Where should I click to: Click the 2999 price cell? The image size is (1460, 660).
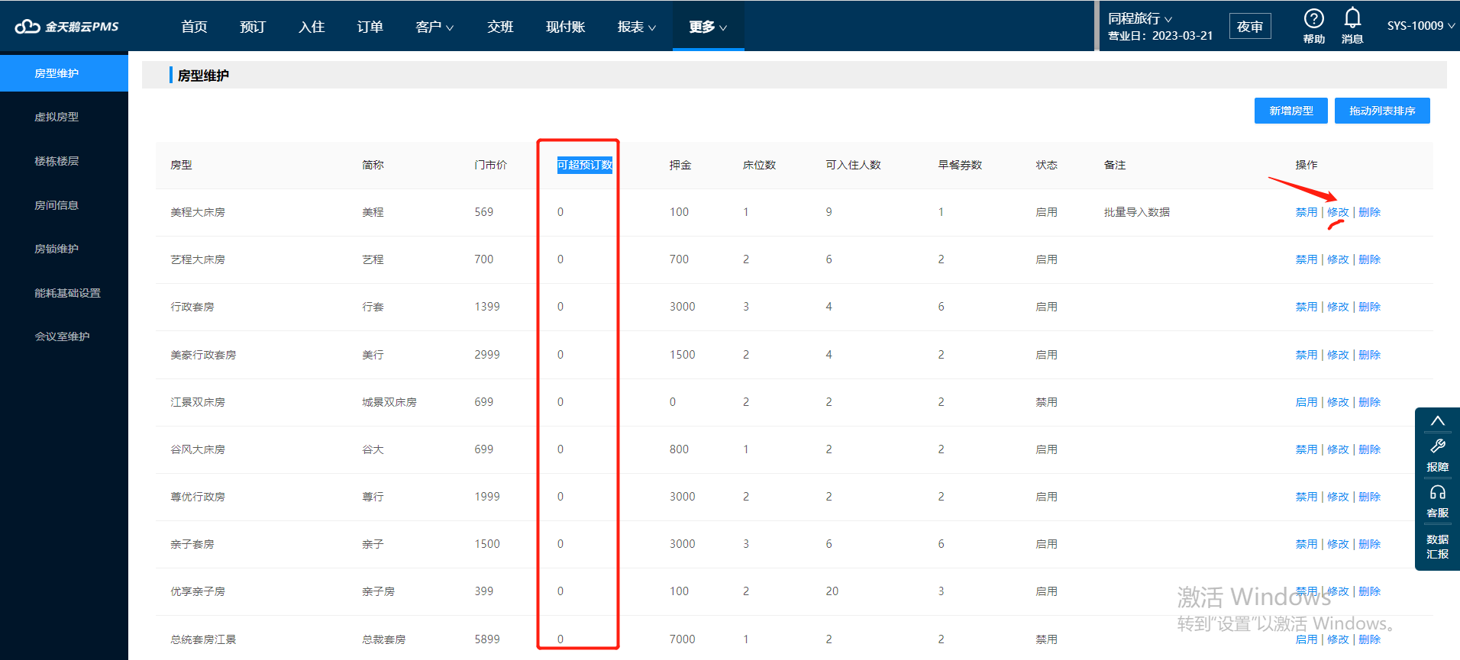click(x=487, y=355)
